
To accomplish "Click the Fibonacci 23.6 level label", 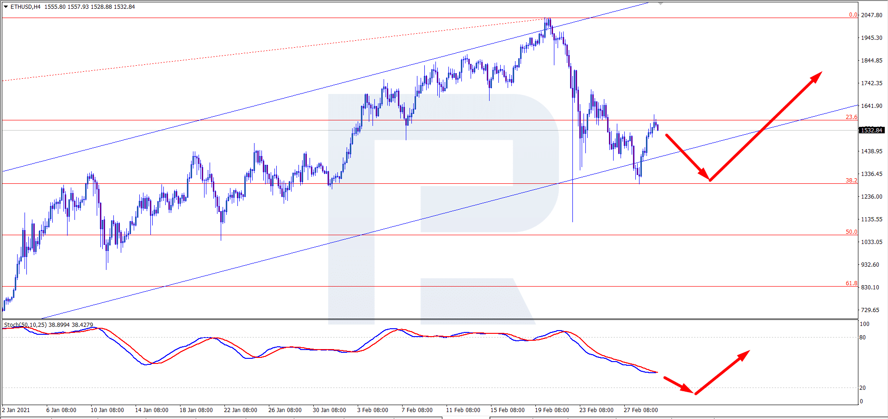I will pos(851,117).
